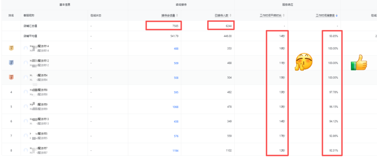Viewport: 377px width, 164px height.
Task: Click the orange TOP 3 rank badge
Action: 11,77
